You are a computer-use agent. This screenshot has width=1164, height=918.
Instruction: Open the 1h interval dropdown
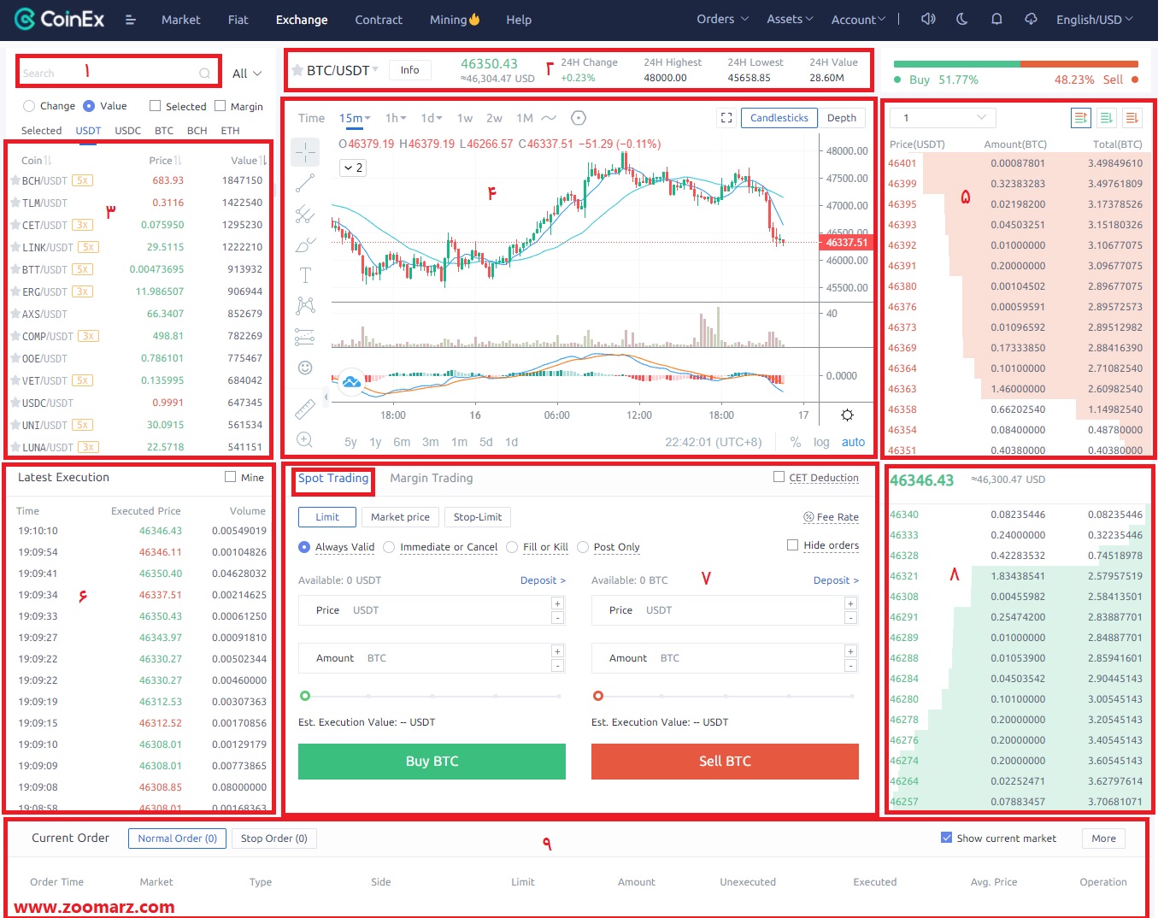click(x=396, y=118)
